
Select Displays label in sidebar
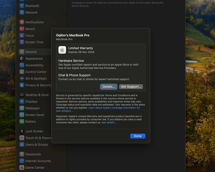click(32, 102)
